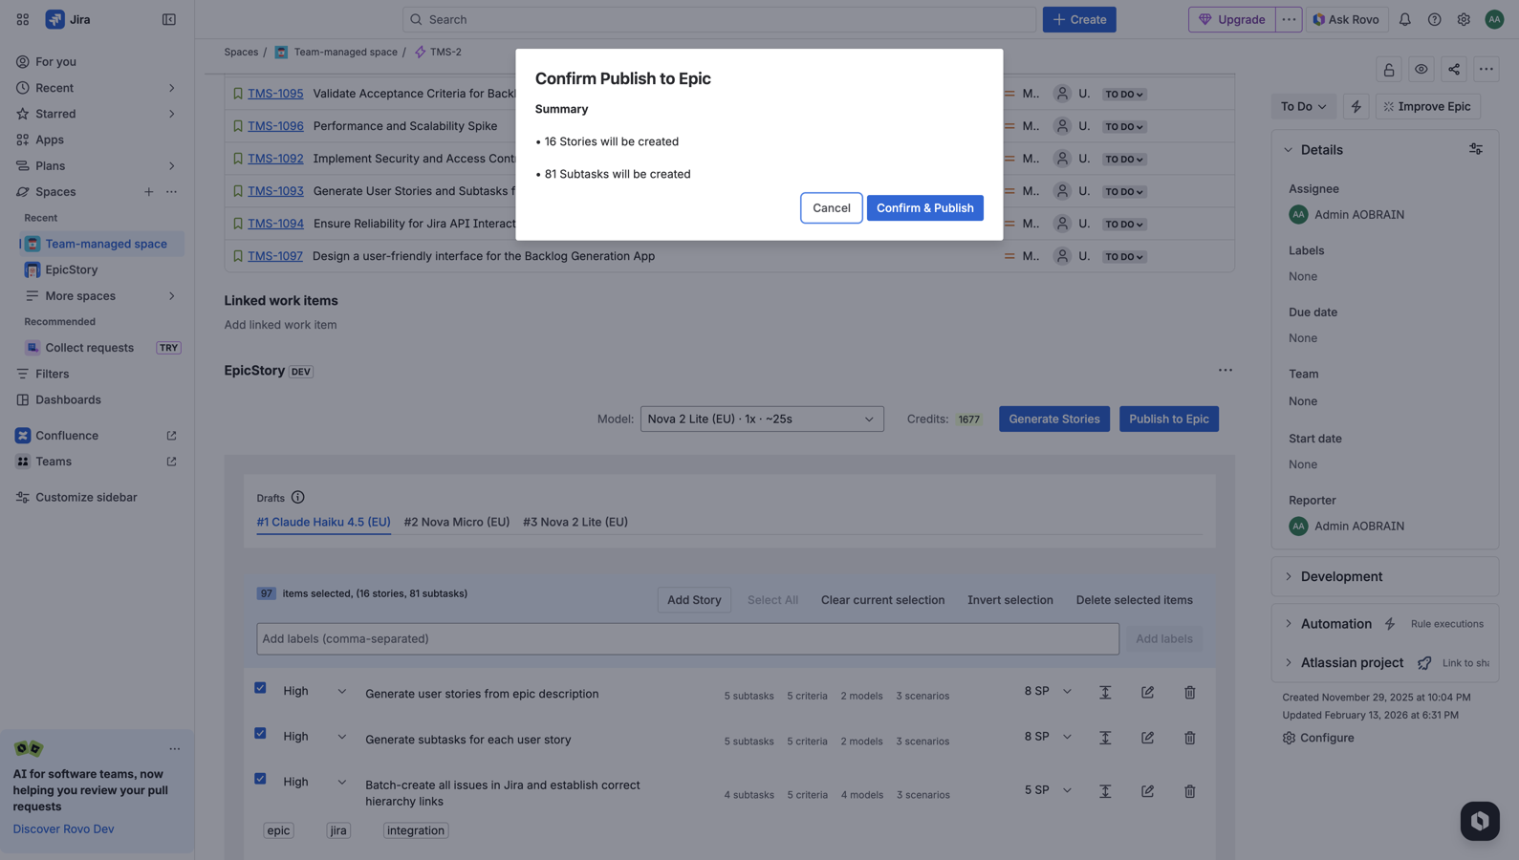1519x860 pixels.
Task: Switch to #1 Claude Haiku 4.5 tab
Action: point(323,522)
